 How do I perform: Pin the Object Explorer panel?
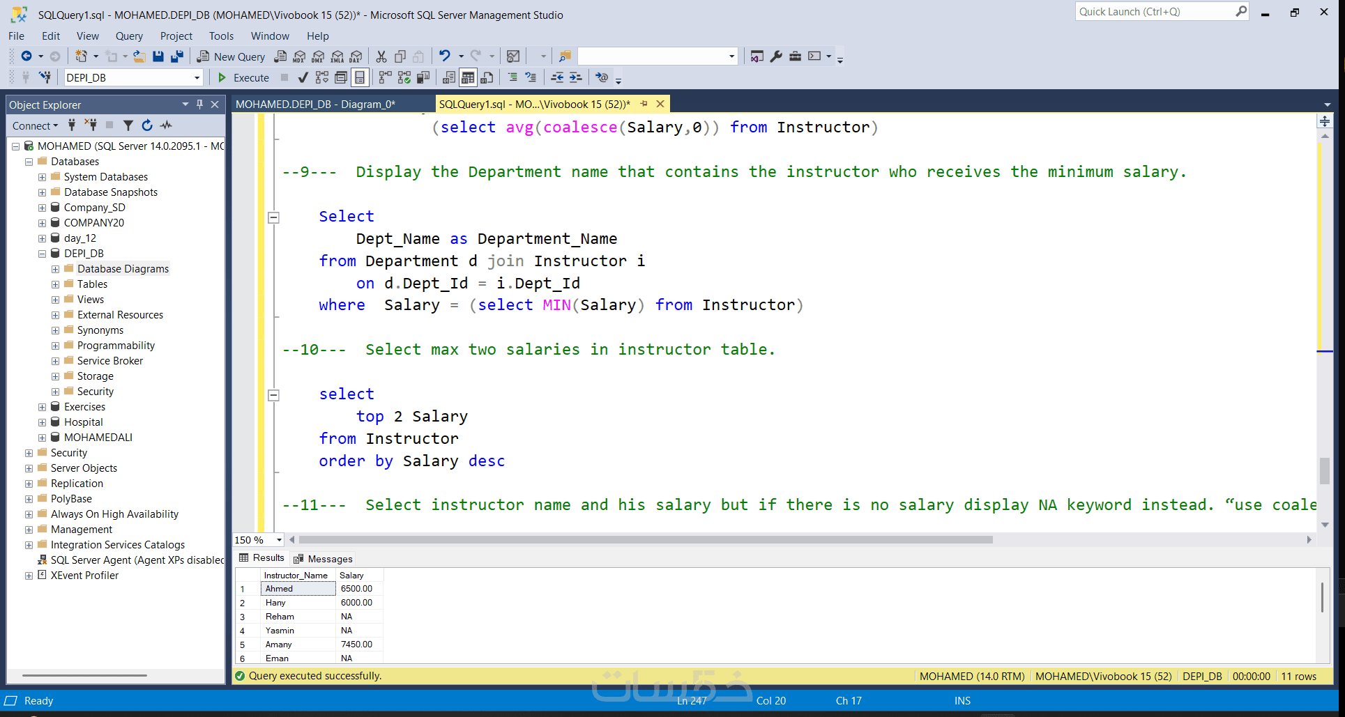(199, 105)
